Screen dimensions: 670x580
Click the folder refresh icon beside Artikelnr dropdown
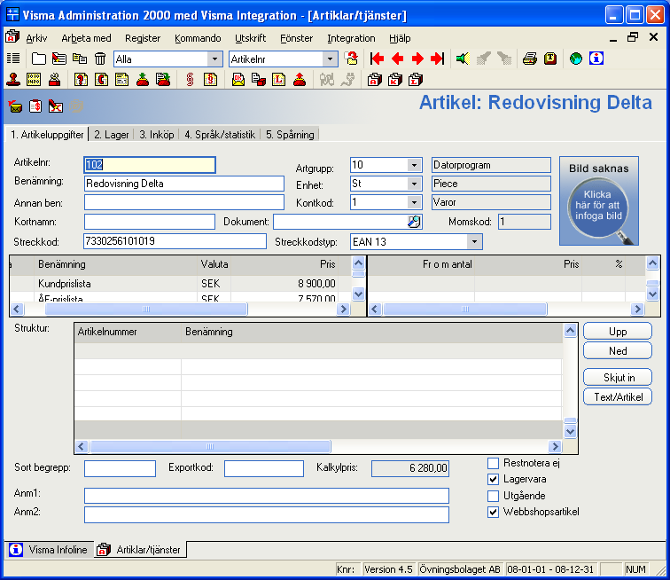point(352,59)
